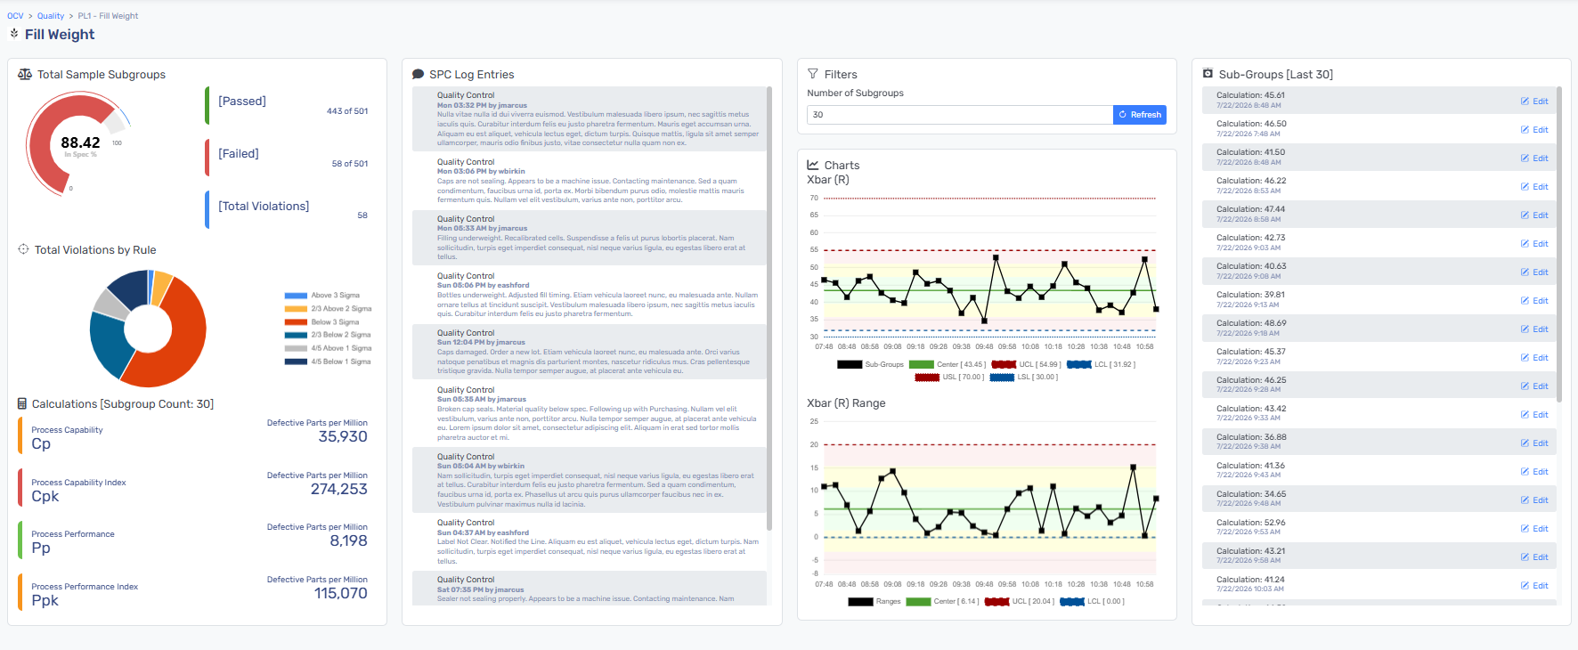1578x650 pixels.
Task: Click the edit pencil icon for Calculation: 47.44
Action: pyautogui.click(x=1525, y=215)
